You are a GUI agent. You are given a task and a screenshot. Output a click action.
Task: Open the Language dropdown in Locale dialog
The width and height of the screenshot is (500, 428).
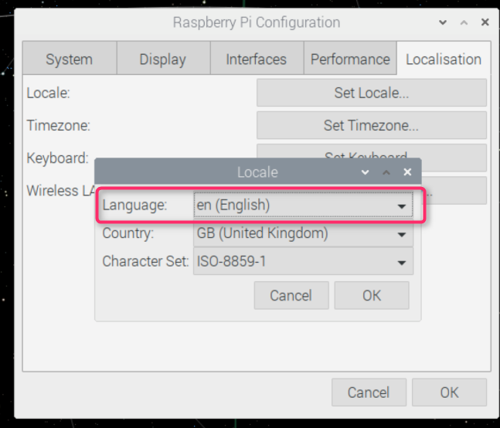303,206
